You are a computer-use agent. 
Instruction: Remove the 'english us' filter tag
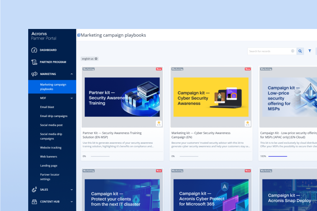point(96,59)
